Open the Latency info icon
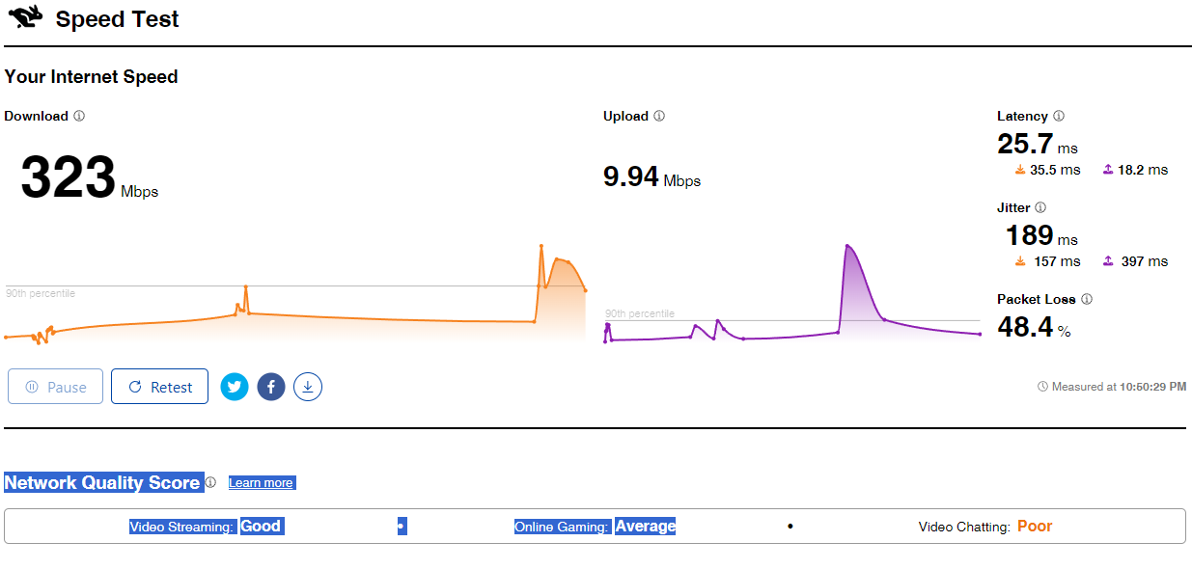 coord(1059,116)
